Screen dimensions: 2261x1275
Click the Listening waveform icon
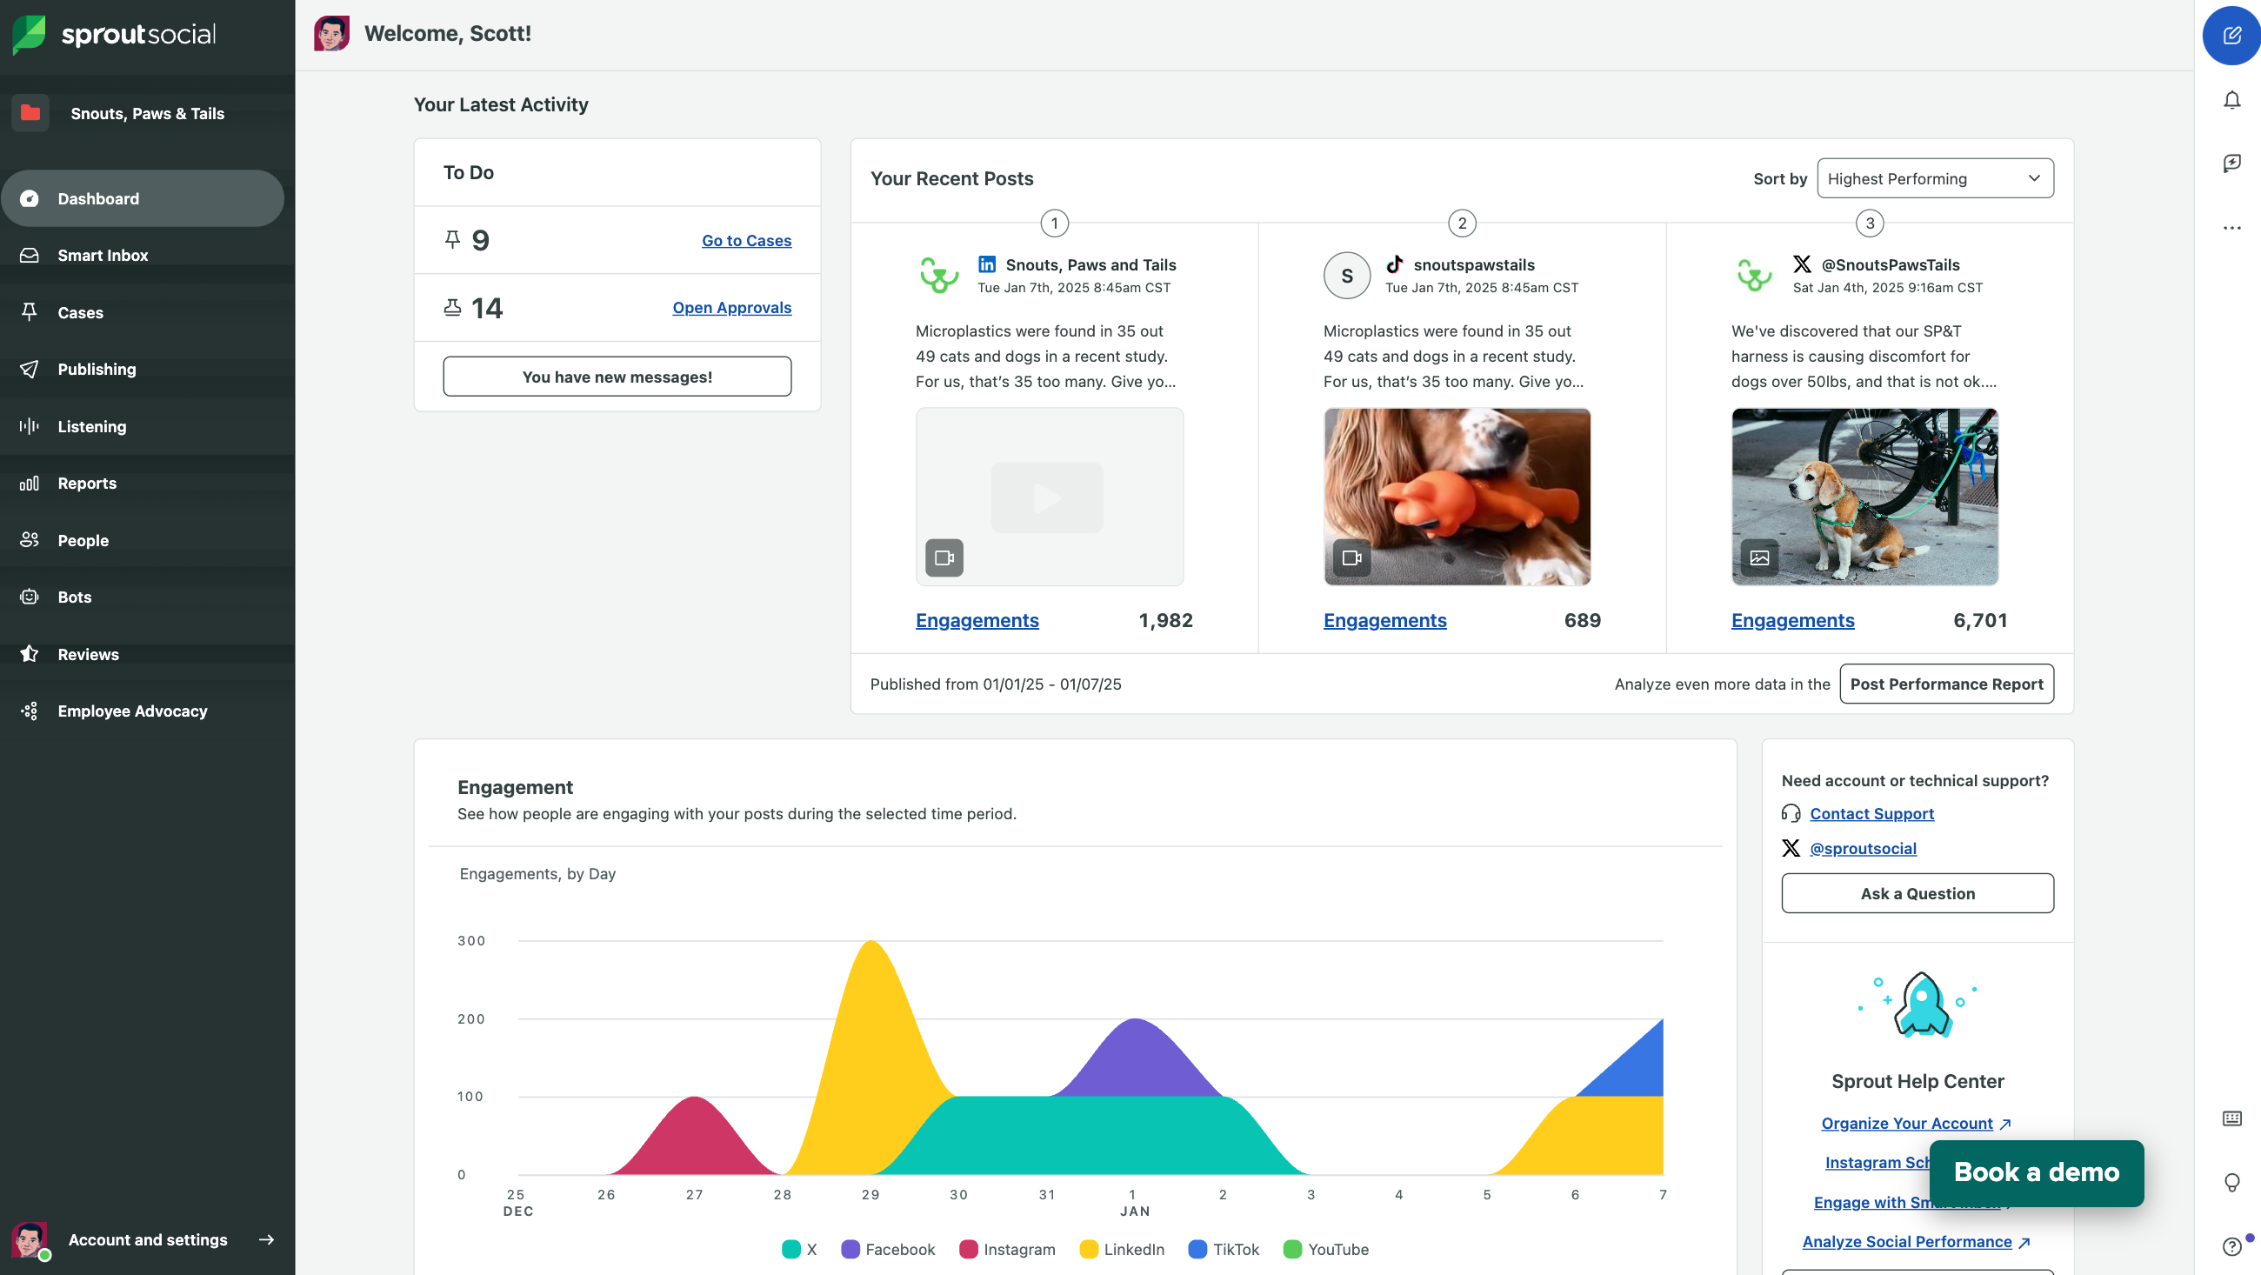[x=29, y=427]
